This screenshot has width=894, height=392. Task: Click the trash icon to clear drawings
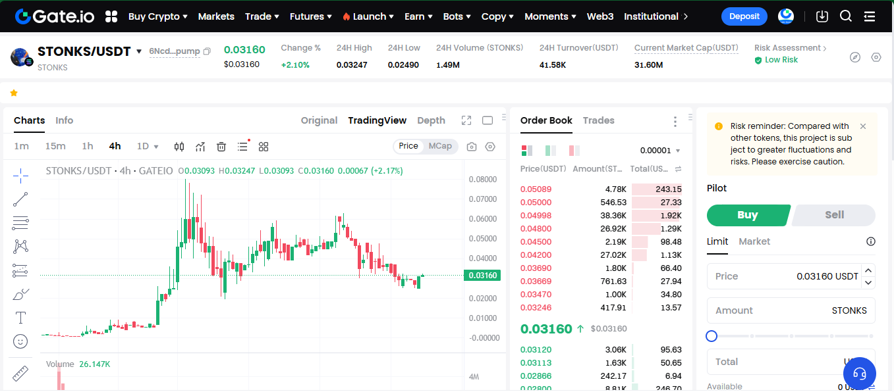point(221,146)
